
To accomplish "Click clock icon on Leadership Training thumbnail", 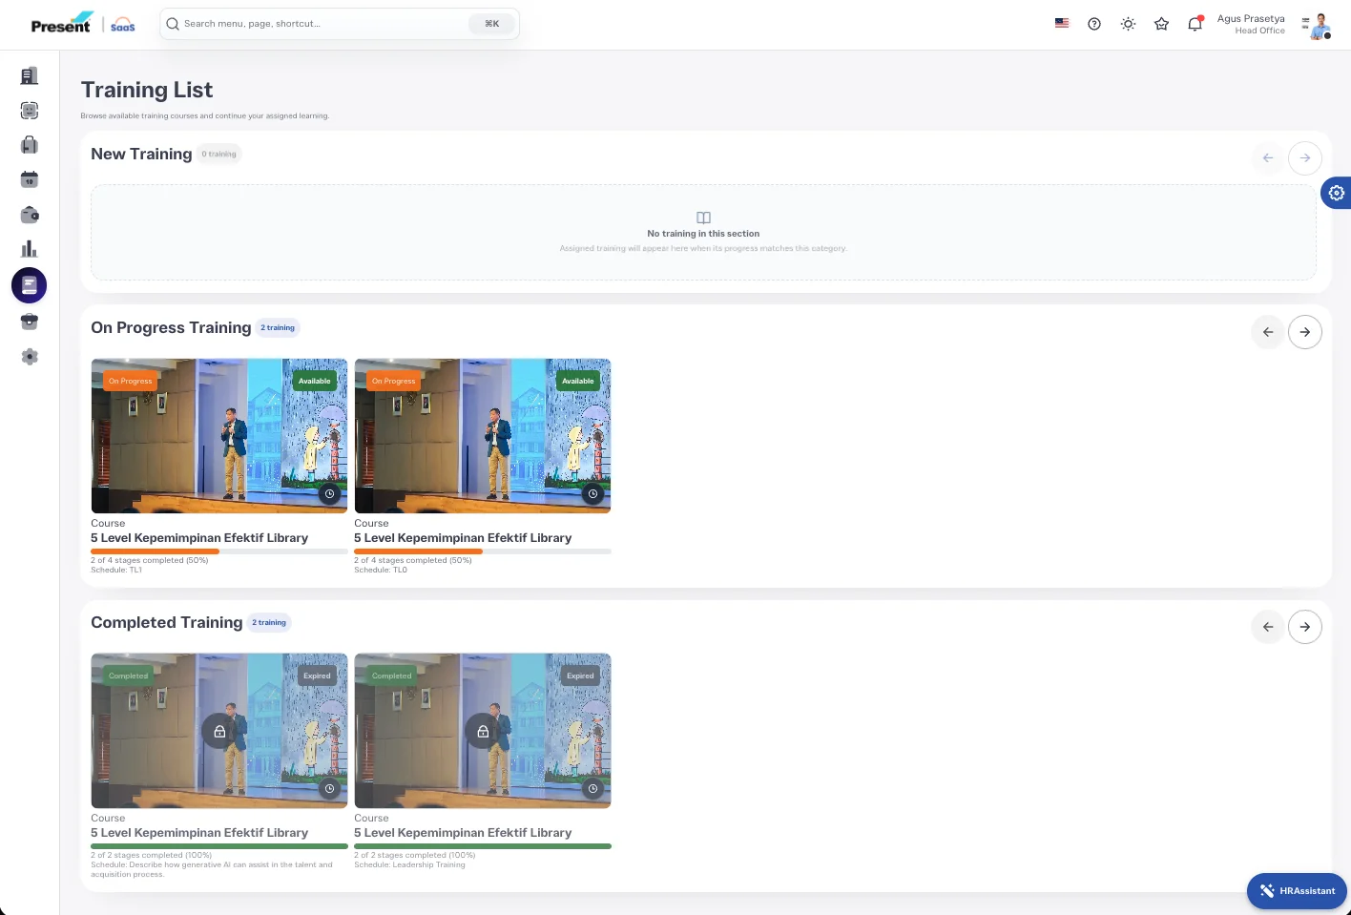I will 592,789.
